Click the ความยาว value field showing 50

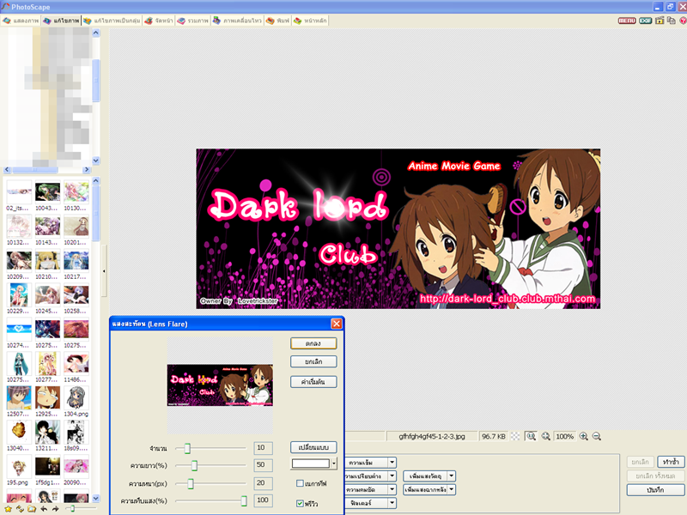pyautogui.click(x=263, y=465)
